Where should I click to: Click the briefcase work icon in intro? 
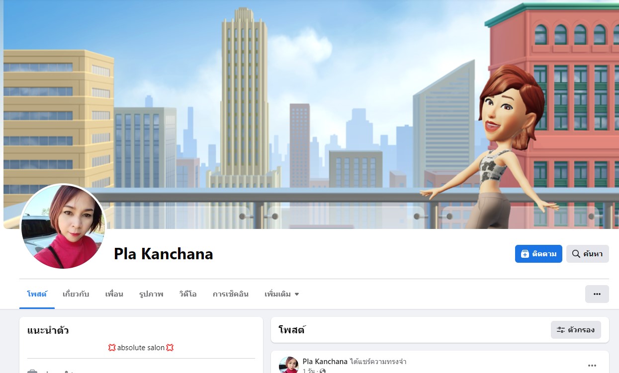coord(32,371)
